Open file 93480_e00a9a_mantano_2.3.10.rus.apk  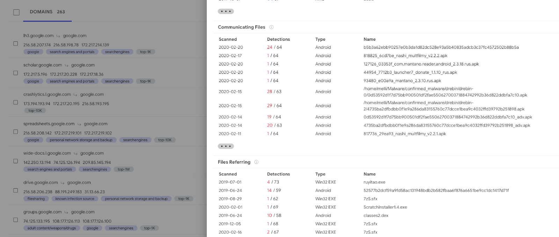[402, 81]
